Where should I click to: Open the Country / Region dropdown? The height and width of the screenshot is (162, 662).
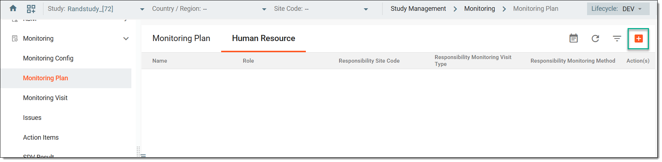point(209,9)
